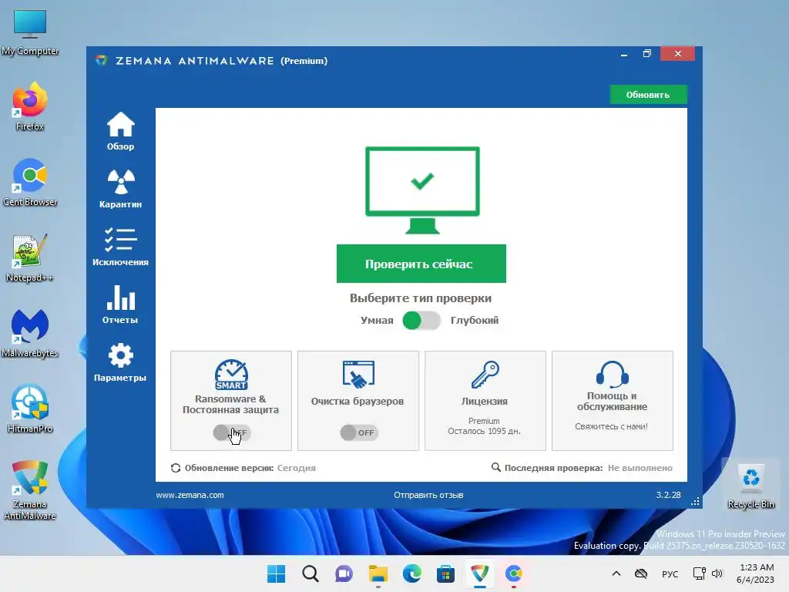Screen dimensions: 789x592
Task: Open taskbar Search
Action: pyautogui.click(x=311, y=573)
